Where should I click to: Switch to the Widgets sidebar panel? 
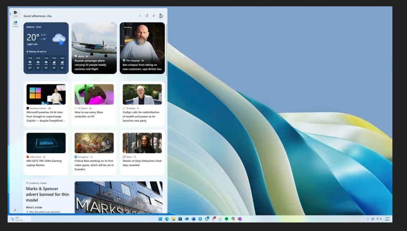[x=15, y=24]
